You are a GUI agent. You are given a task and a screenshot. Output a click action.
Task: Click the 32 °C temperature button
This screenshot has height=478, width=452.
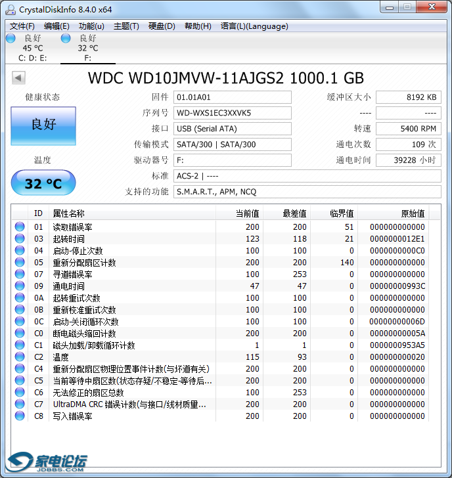click(x=43, y=183)
